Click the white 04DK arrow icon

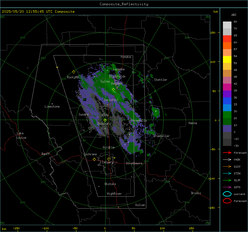click(227, 159)
